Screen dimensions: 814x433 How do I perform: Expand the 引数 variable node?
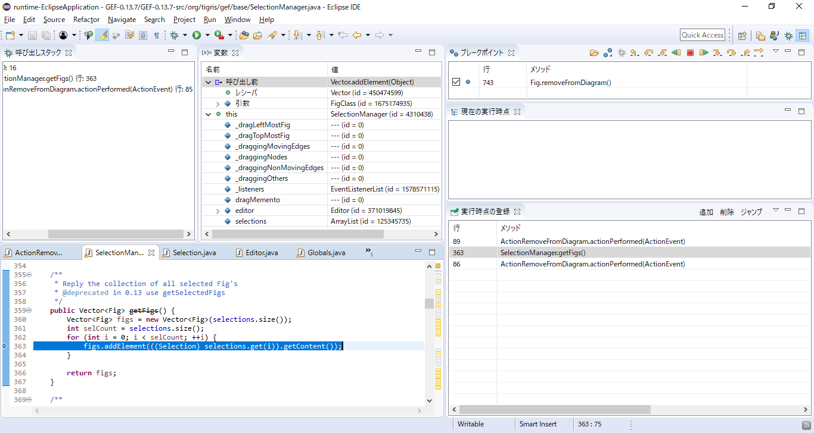click(x=218, y=103)
